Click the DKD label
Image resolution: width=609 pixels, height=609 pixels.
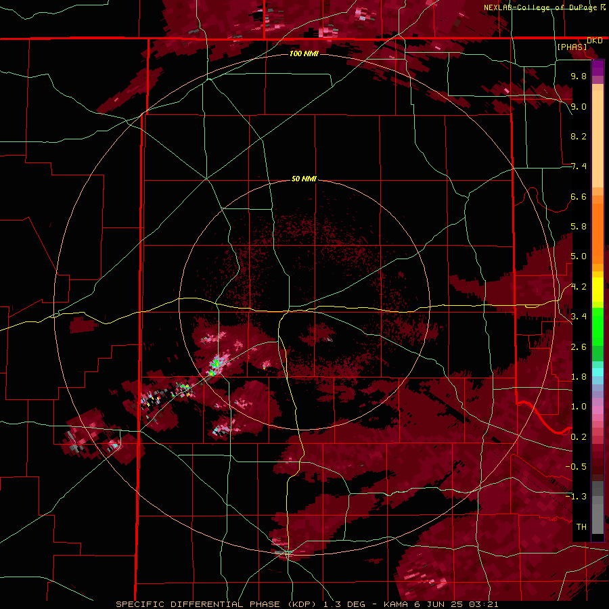click(595, 41)
